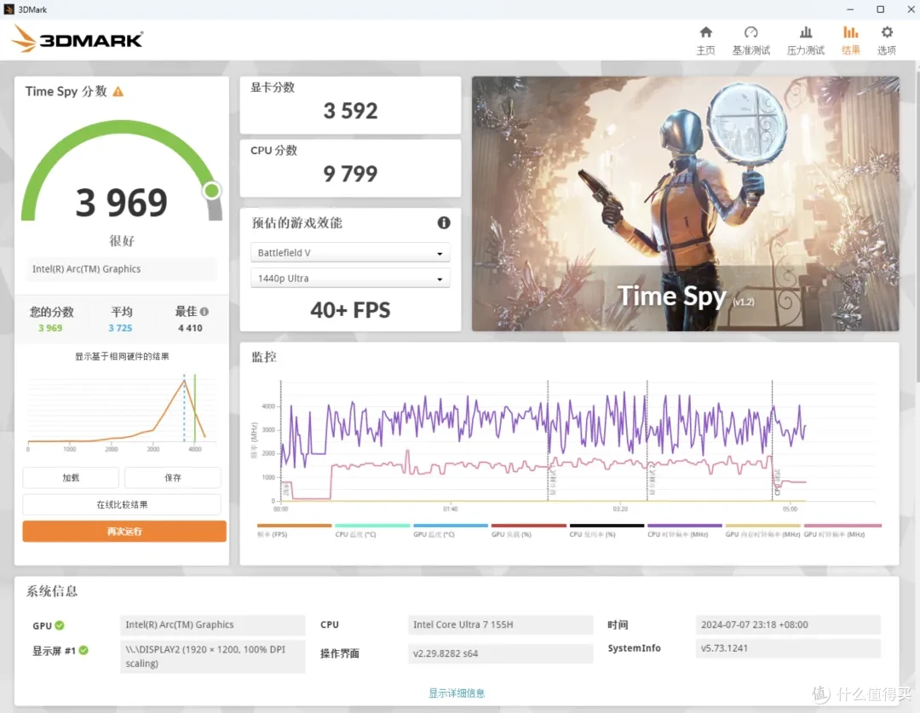Image resolution: width=920 pixels, height=713 pixels.
Task: Open the 1440p Ultra resolution dropdown
Action: [350, 279]
